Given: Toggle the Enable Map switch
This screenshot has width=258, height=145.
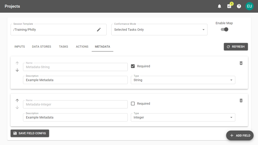Looking at the screenshot, I should coord(224,29).
